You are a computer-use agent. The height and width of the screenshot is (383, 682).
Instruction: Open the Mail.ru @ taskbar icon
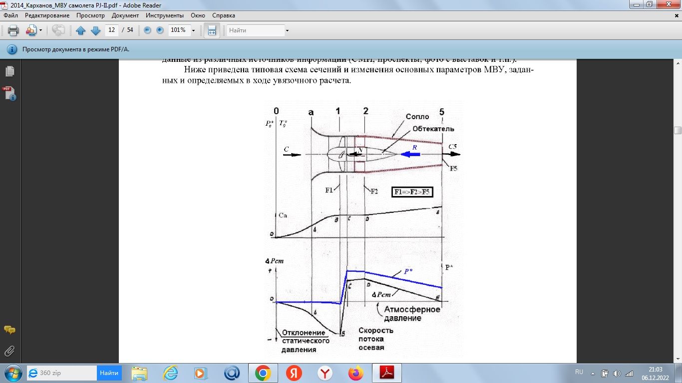pyautogui.click(x=232, y=373)
